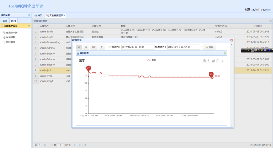Select the 半月 time range button
This screenshot has height=152, width=273.
(x=94, y=47)
